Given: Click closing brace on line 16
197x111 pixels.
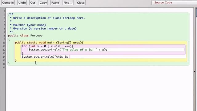Looking at the screenshot, I should [9, 64].
